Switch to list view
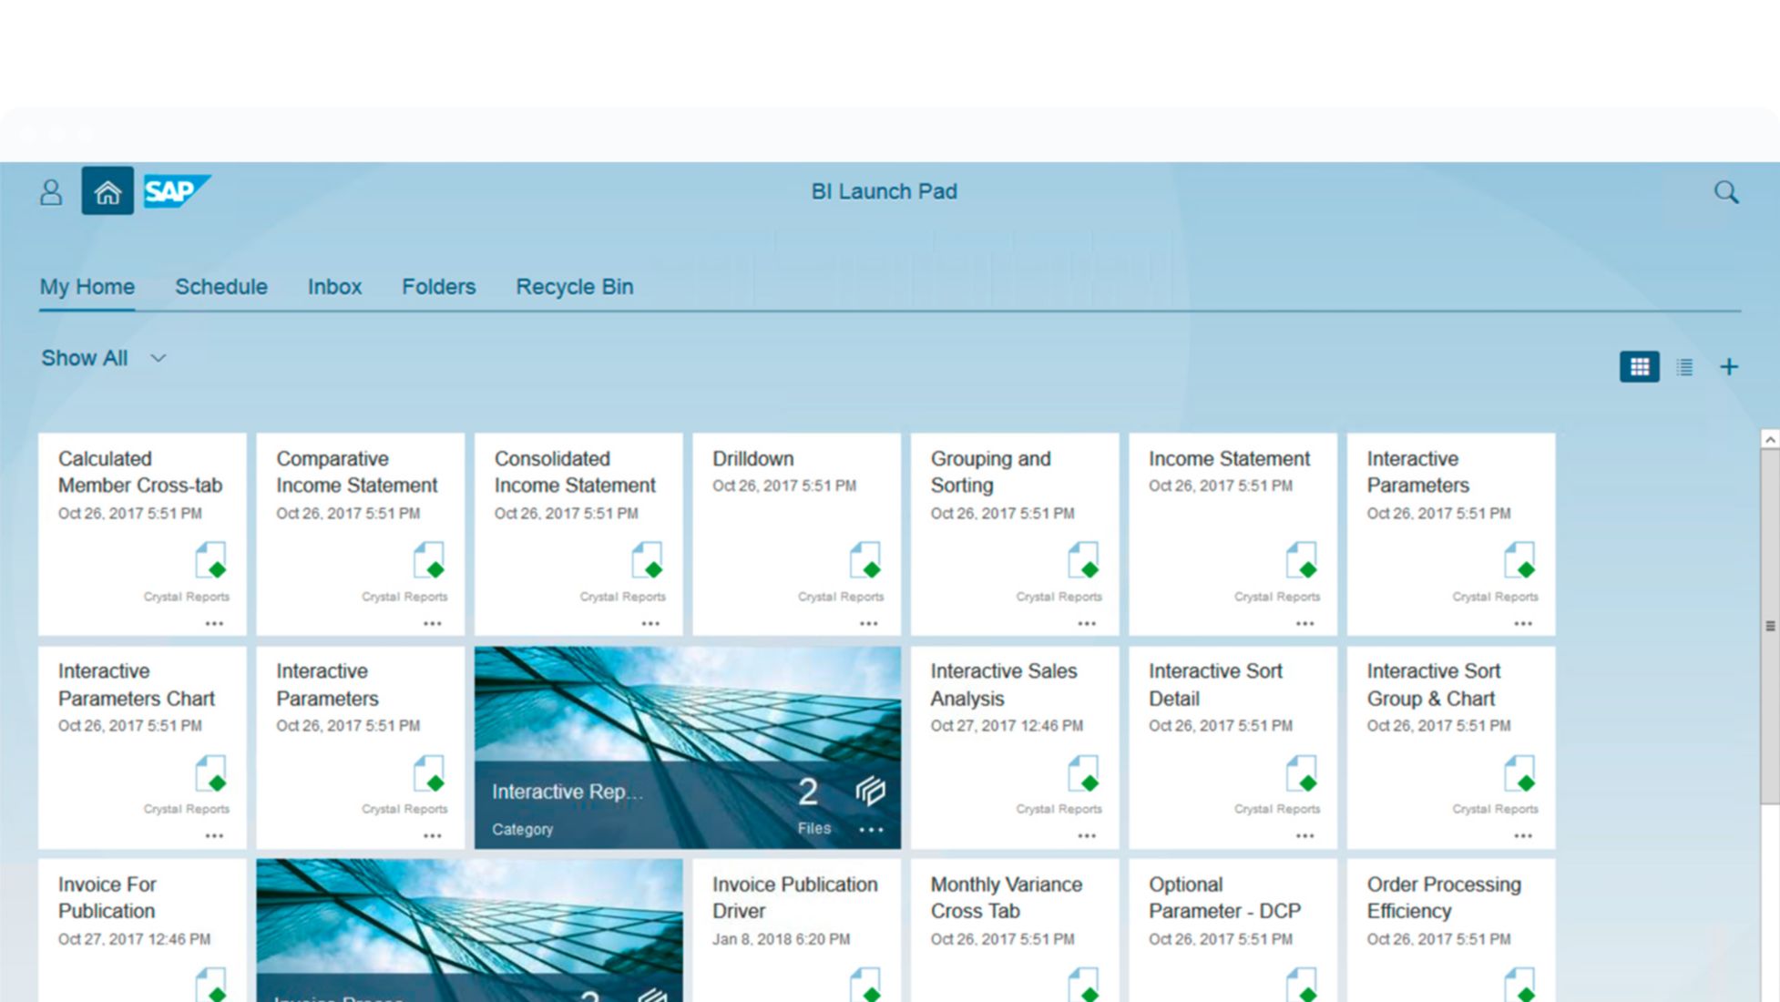 (1684, 367)
